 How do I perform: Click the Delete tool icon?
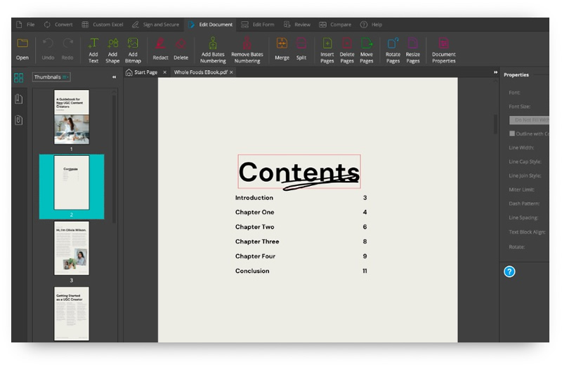tap(181, 44)
